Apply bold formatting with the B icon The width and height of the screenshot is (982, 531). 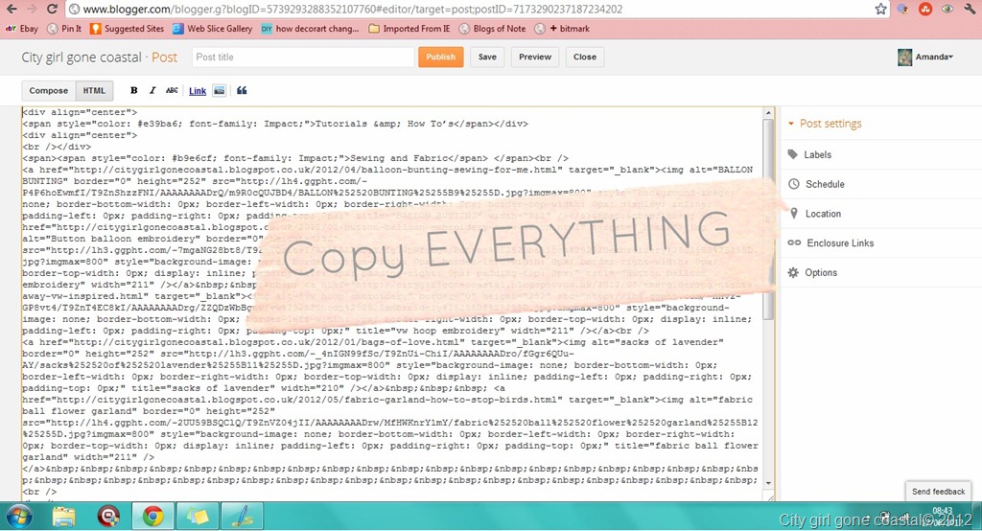pyautogui.click(x=133, y=90)
